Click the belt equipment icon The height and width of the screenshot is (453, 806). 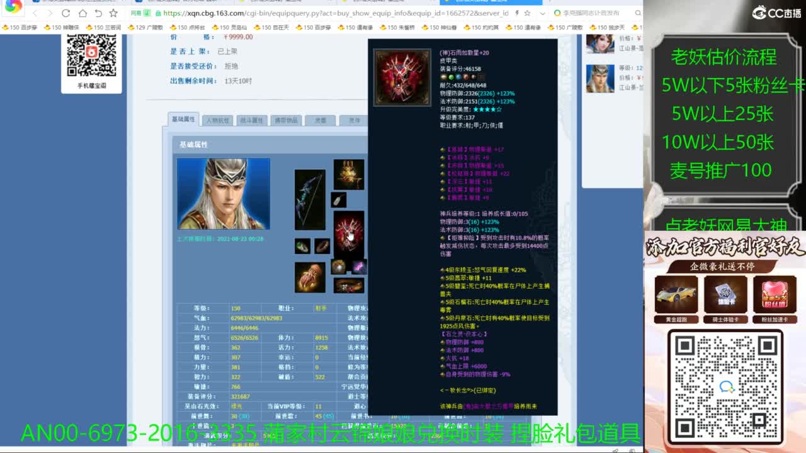(x=349, y=286)
